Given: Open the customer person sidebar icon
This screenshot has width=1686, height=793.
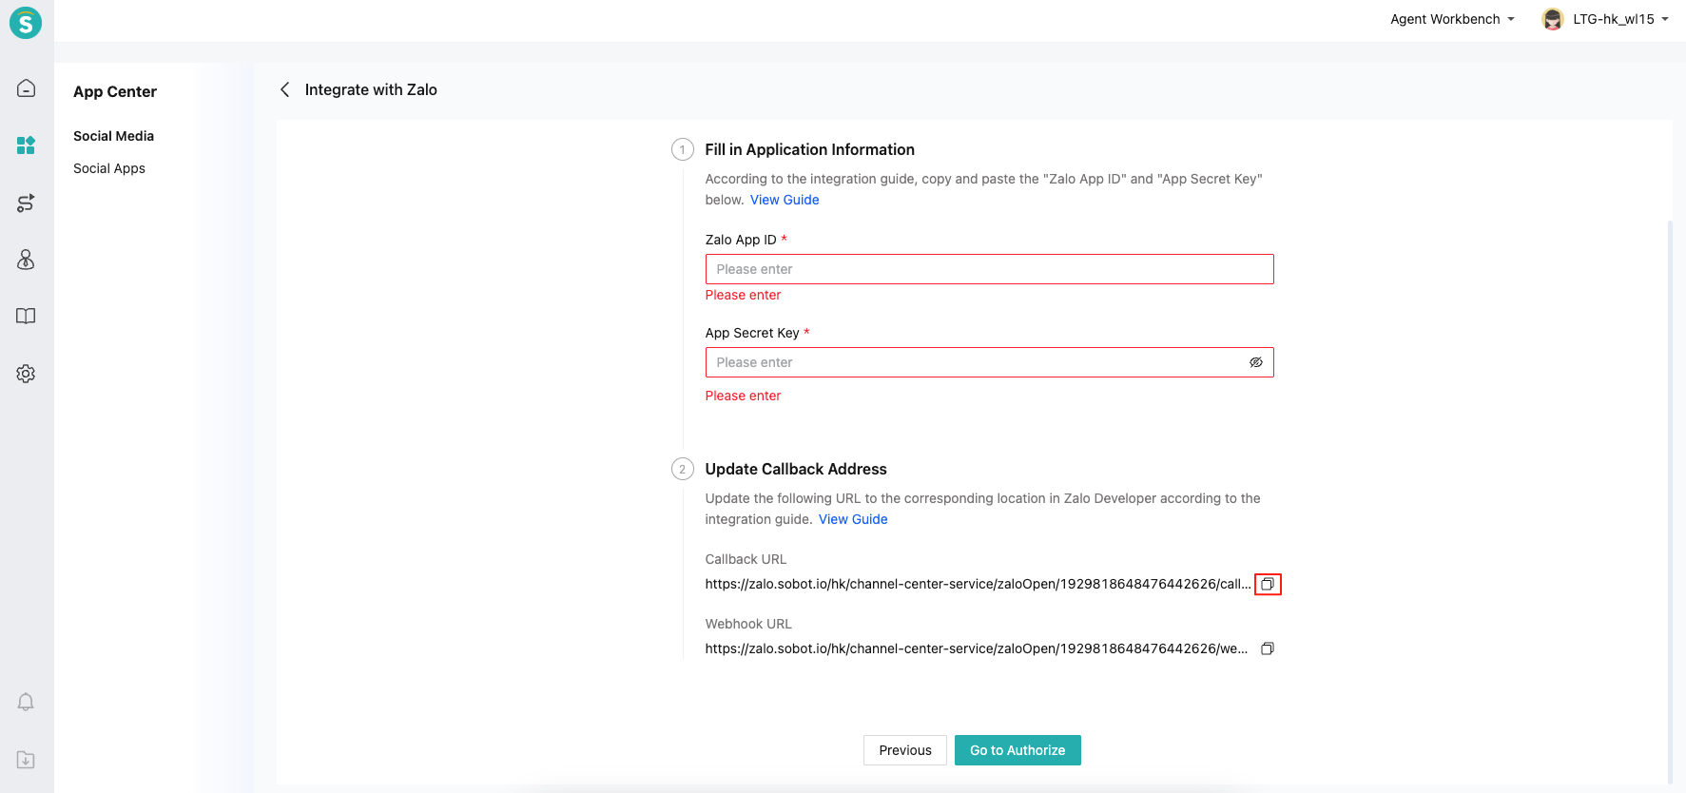Looking at the screenshot, I should click(26, 260).
